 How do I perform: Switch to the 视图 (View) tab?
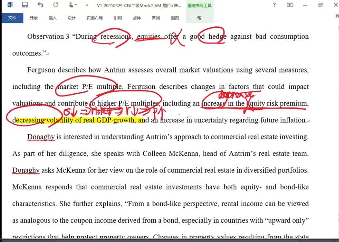coord(175,18)
